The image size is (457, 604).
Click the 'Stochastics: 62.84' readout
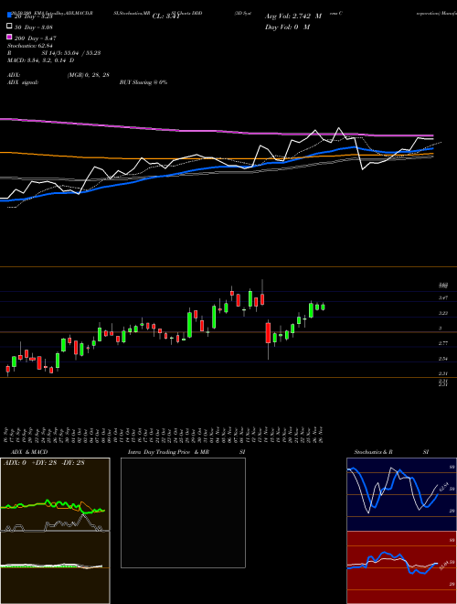[x=29, y=46]
